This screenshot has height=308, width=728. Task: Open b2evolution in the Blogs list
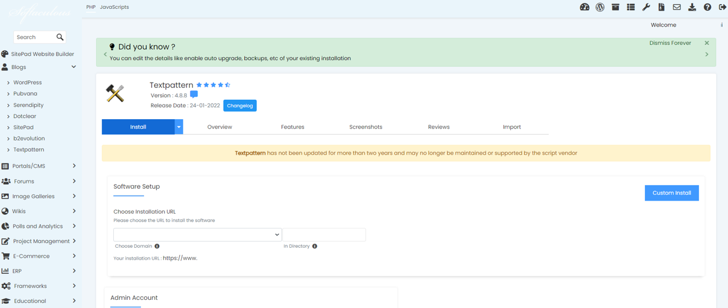pyautogui.click(x=29, y=139)
